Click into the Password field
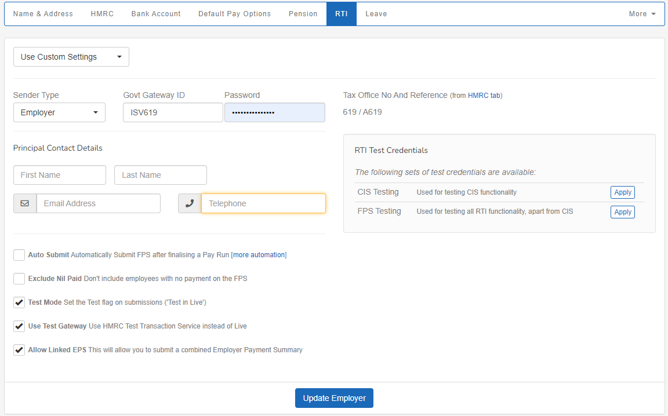The height and width of the screenshot is (416, 668). [275, 113]
